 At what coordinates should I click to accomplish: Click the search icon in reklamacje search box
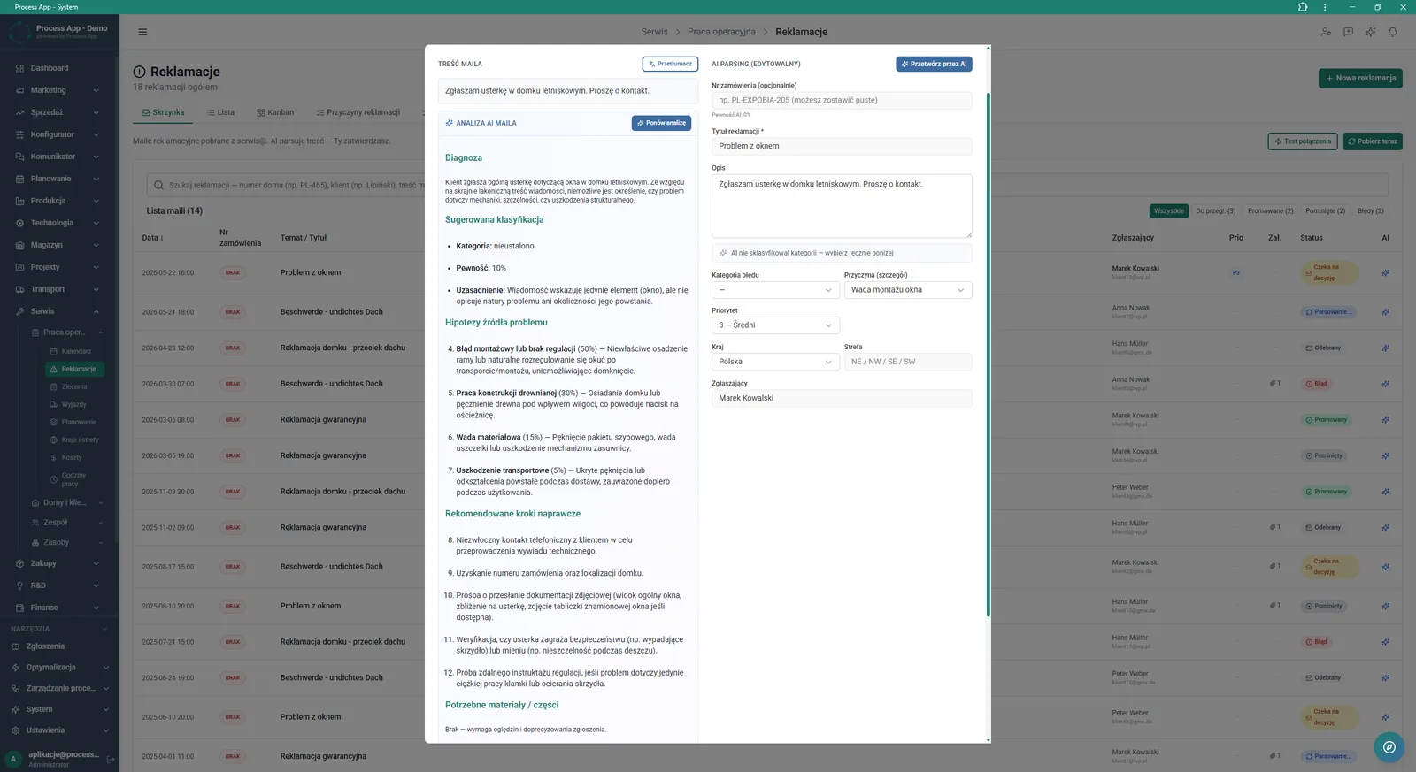tap(158, 185)
